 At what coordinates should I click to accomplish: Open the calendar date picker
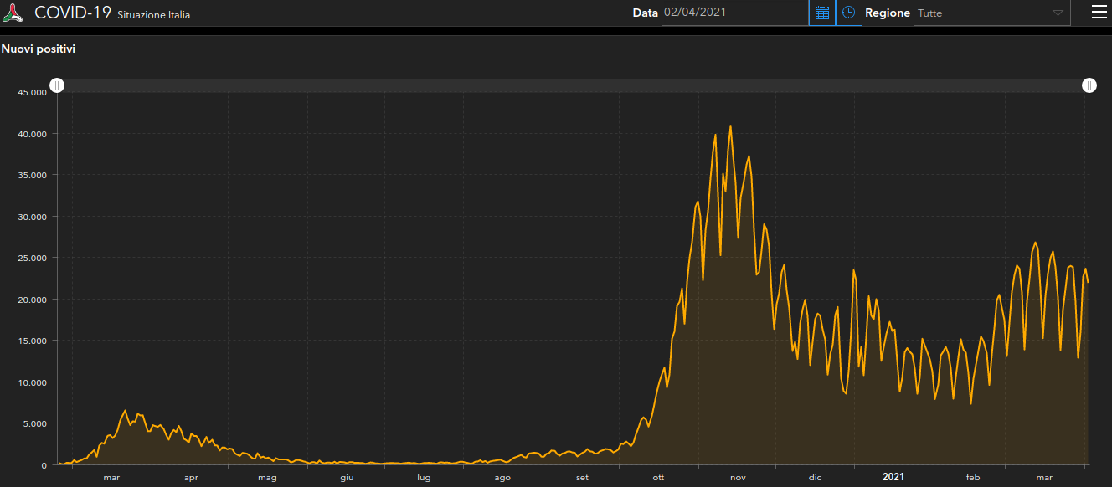coord(821,13)
